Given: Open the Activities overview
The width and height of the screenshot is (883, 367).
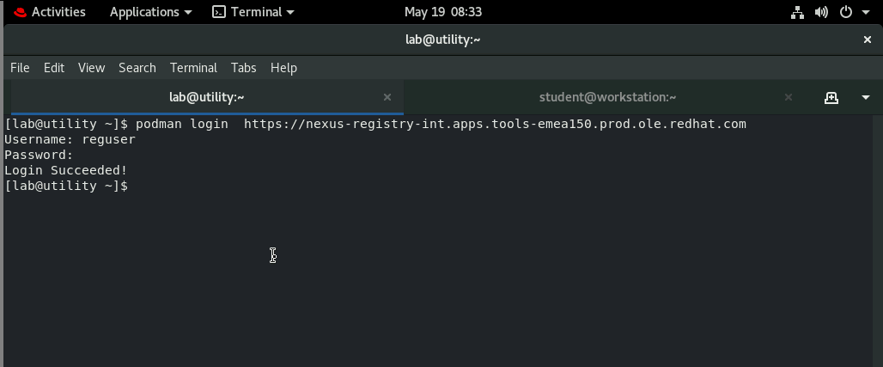Looking at the screenshot, I should (x=58, y=12).
